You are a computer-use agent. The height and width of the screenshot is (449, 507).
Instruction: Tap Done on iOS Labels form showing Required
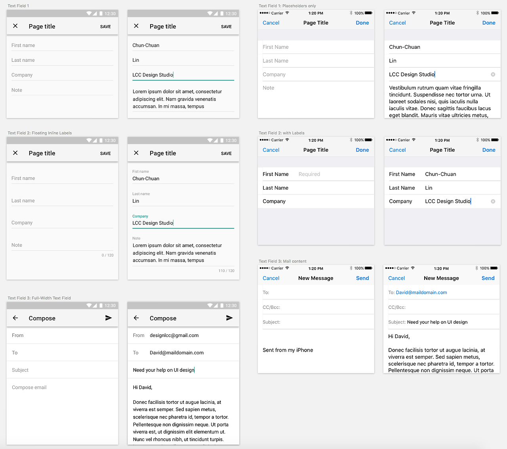[362, 150]
